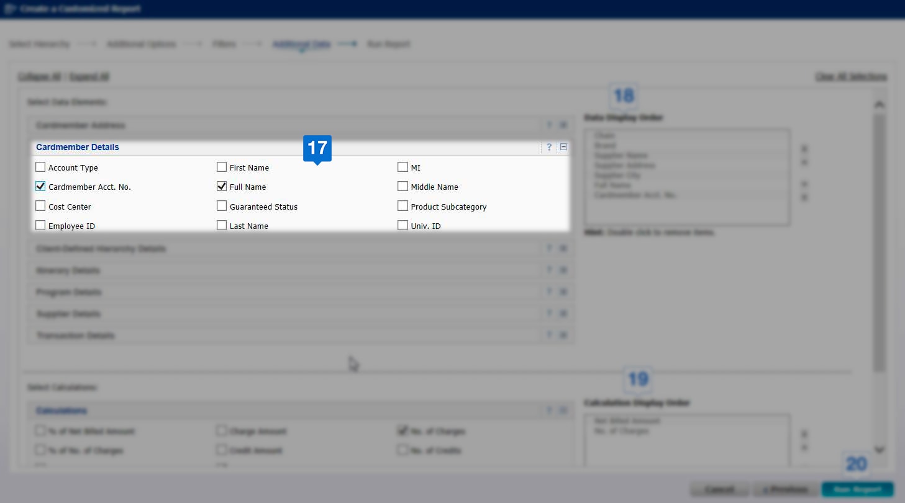Uncheck the Full Name checkbox
Image resolution: width=905 pixels, height=503 pixels.
tap(222, 186)
